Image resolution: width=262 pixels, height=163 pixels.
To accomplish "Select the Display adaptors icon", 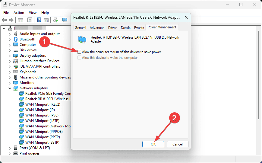I will 16,56.
